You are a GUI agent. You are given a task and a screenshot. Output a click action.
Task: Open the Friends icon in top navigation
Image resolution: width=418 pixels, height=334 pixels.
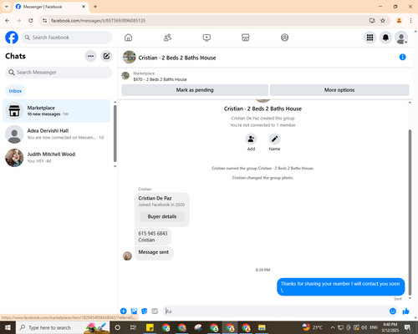(167, 38)
